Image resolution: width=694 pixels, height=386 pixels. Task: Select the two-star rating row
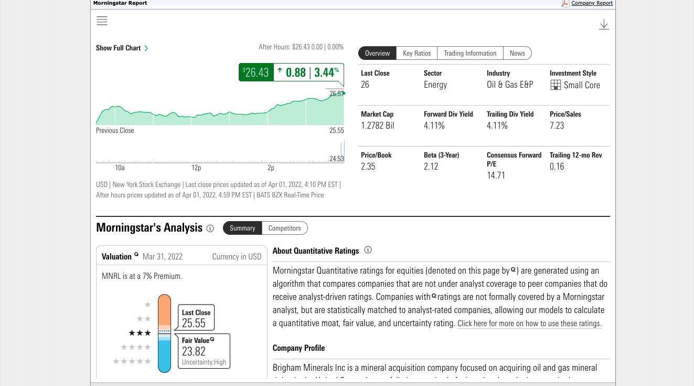[144, 319]
